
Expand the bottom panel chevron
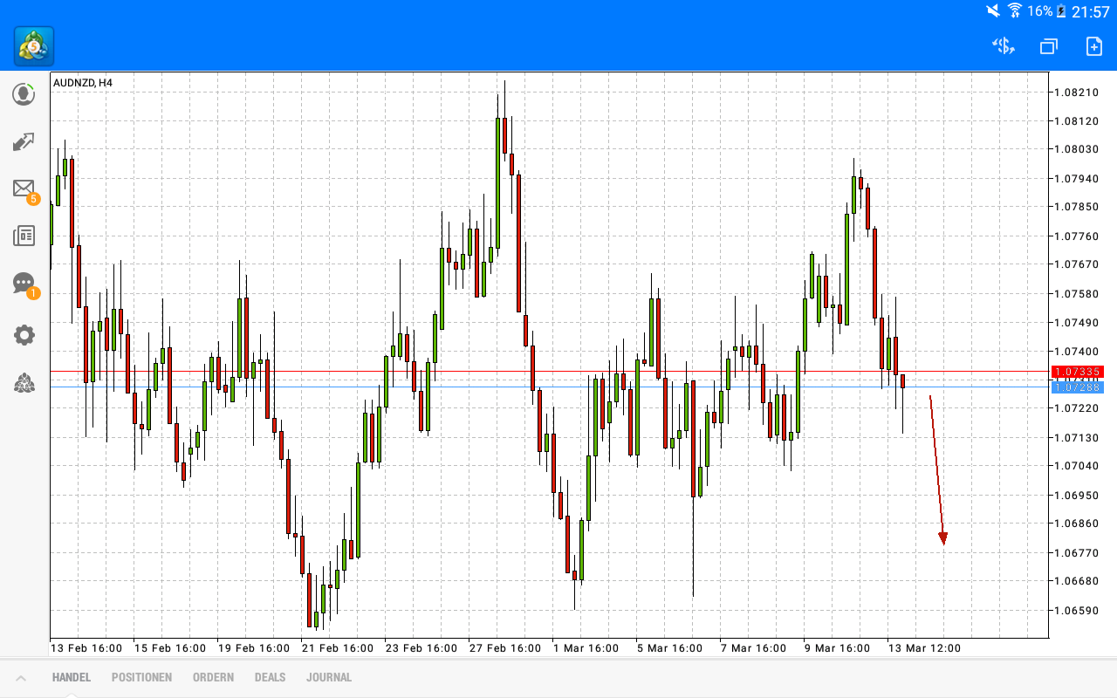pos(22,676)
